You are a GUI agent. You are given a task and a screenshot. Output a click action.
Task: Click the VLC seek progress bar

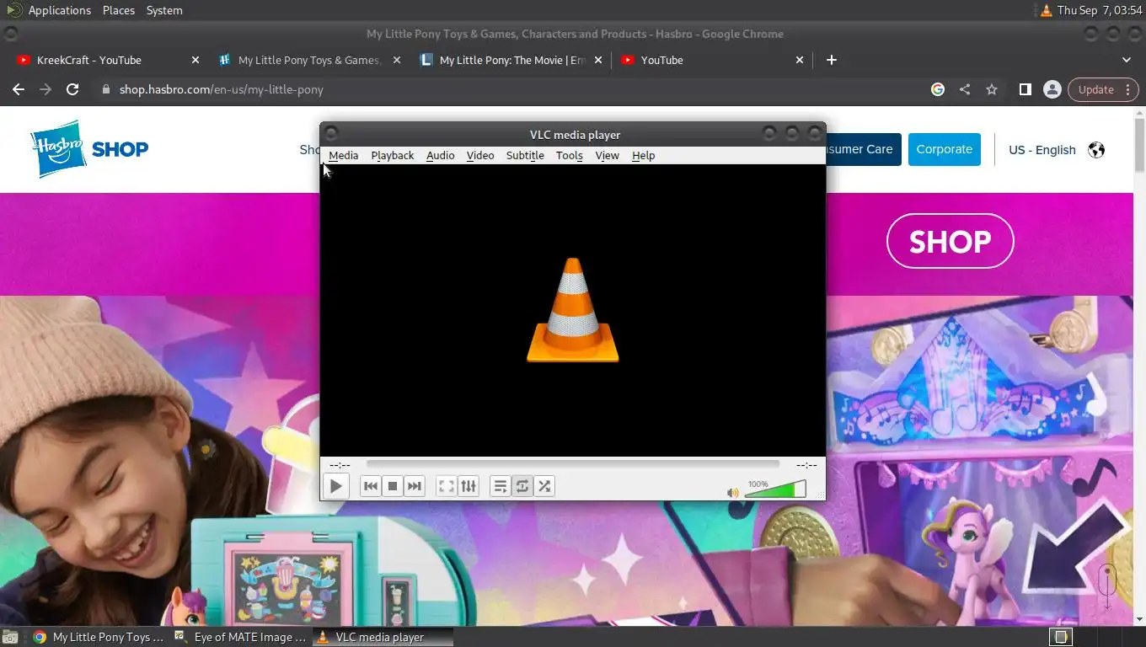573,464
